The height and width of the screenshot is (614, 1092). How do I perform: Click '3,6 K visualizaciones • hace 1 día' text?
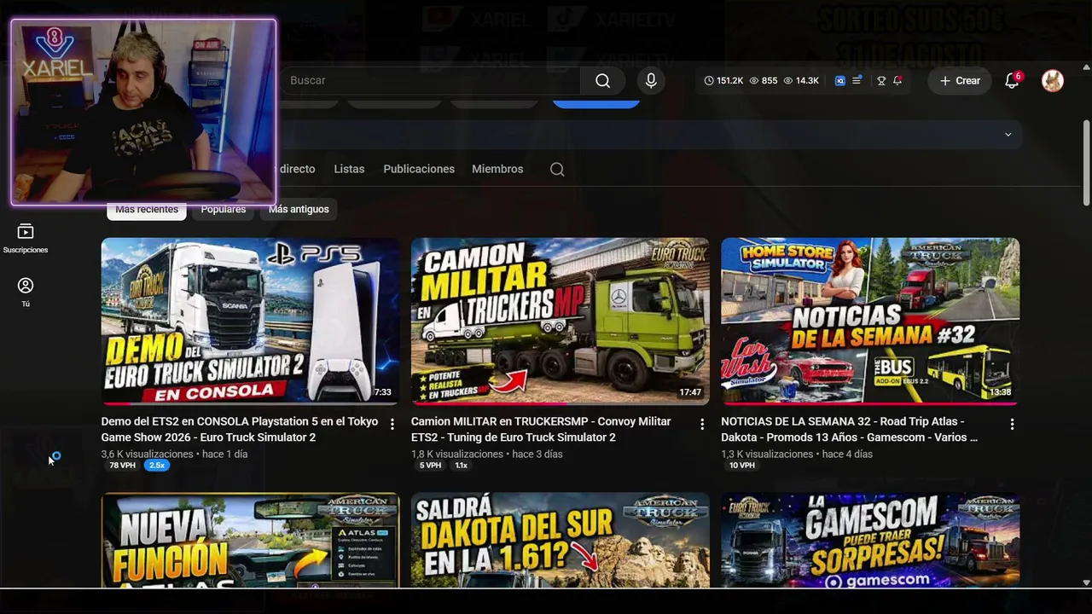[x=174, y=455]
